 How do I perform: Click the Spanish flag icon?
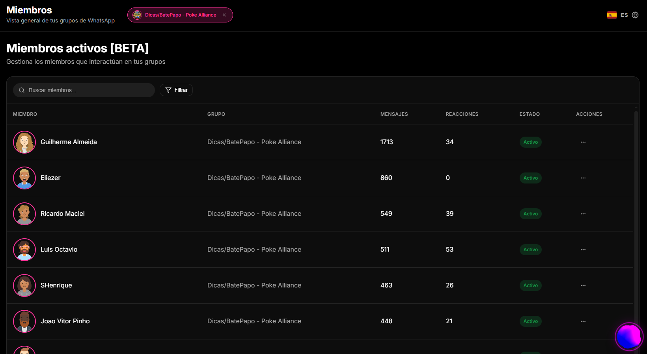click(x=612, y=15)
